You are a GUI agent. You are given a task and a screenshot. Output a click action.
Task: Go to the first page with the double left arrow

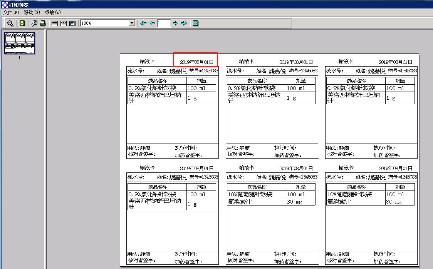(143, 23)
